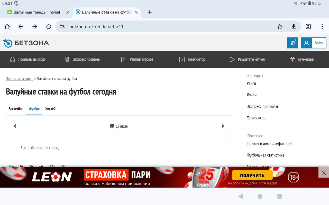
Task: Close the Leon advertisement banner
Action: pyautogui.click(x=324, y=172)
